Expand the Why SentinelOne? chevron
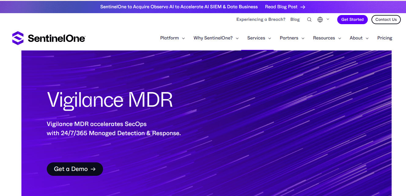 coord(237,39)
